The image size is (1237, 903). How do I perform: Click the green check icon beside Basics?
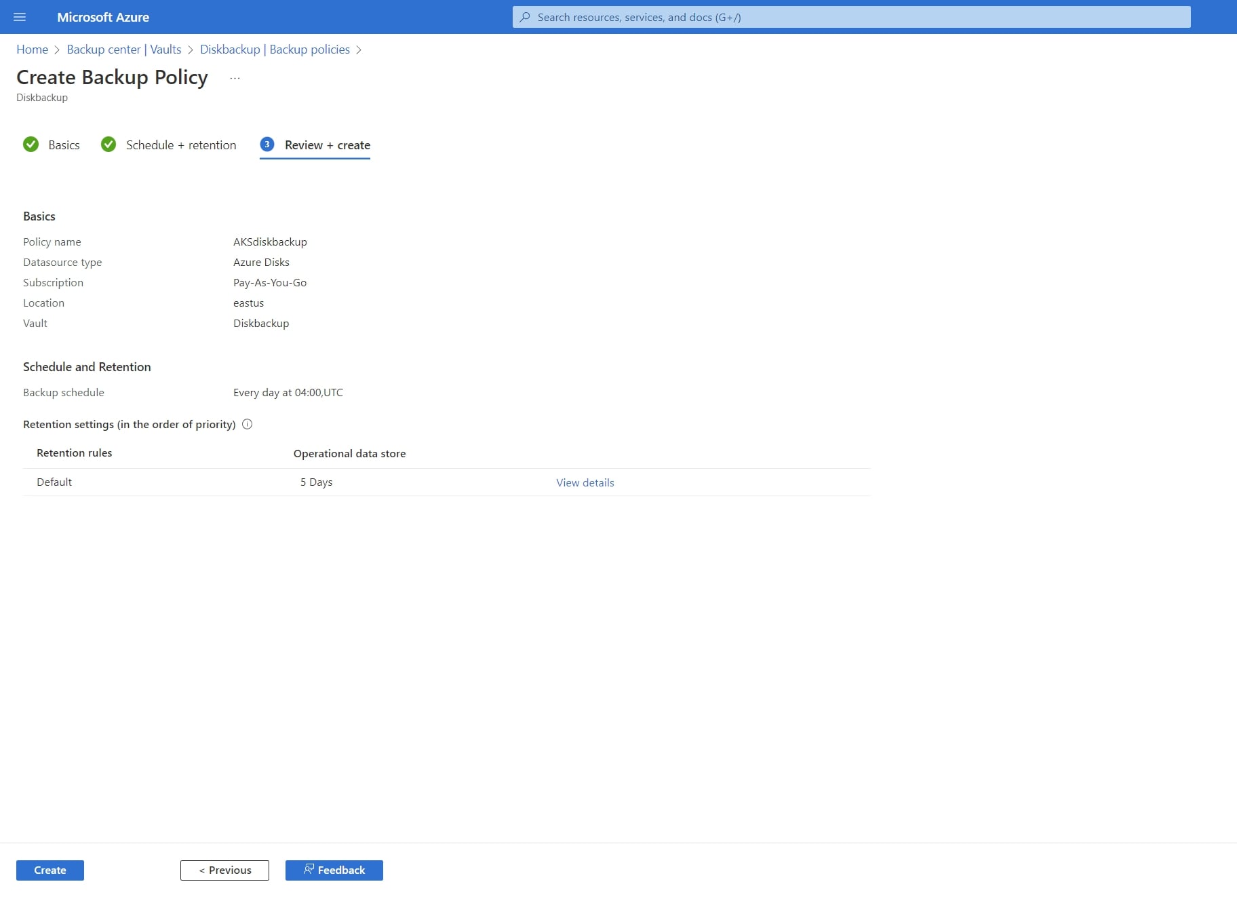click(x=31, y=145)
